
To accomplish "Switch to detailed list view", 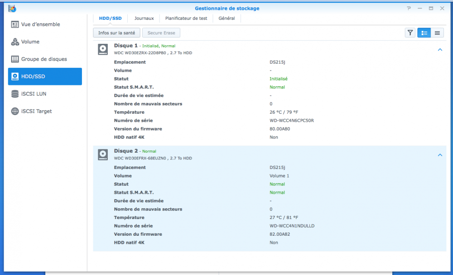I will [x=424, y=33].
